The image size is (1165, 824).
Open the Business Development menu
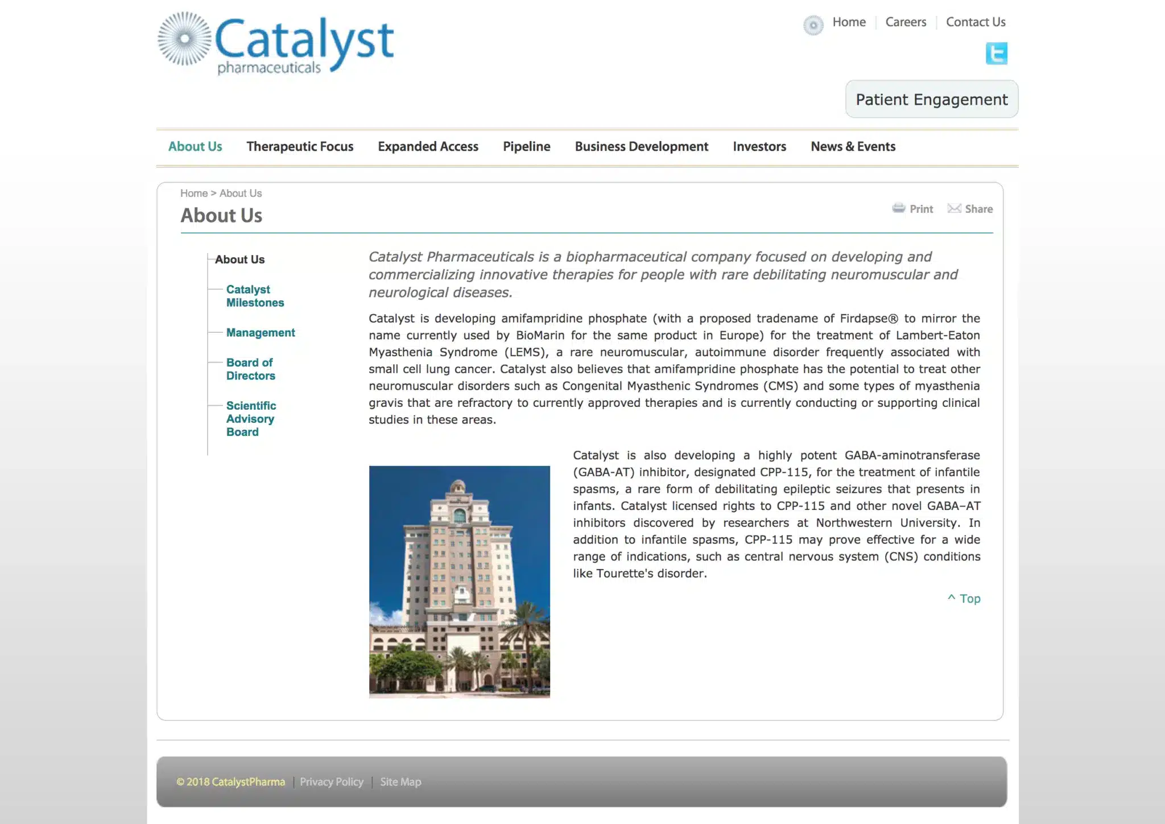(641, 146)
